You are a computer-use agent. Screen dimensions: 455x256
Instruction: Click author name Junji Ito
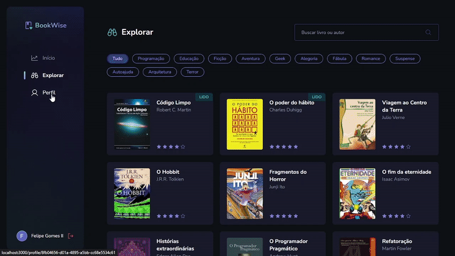tap(277, 187)
